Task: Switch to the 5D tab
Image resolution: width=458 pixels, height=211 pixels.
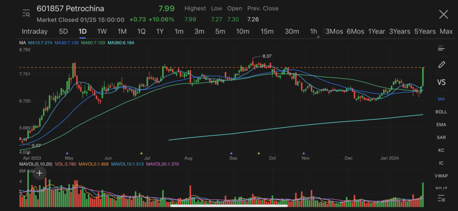Action: 64,32
